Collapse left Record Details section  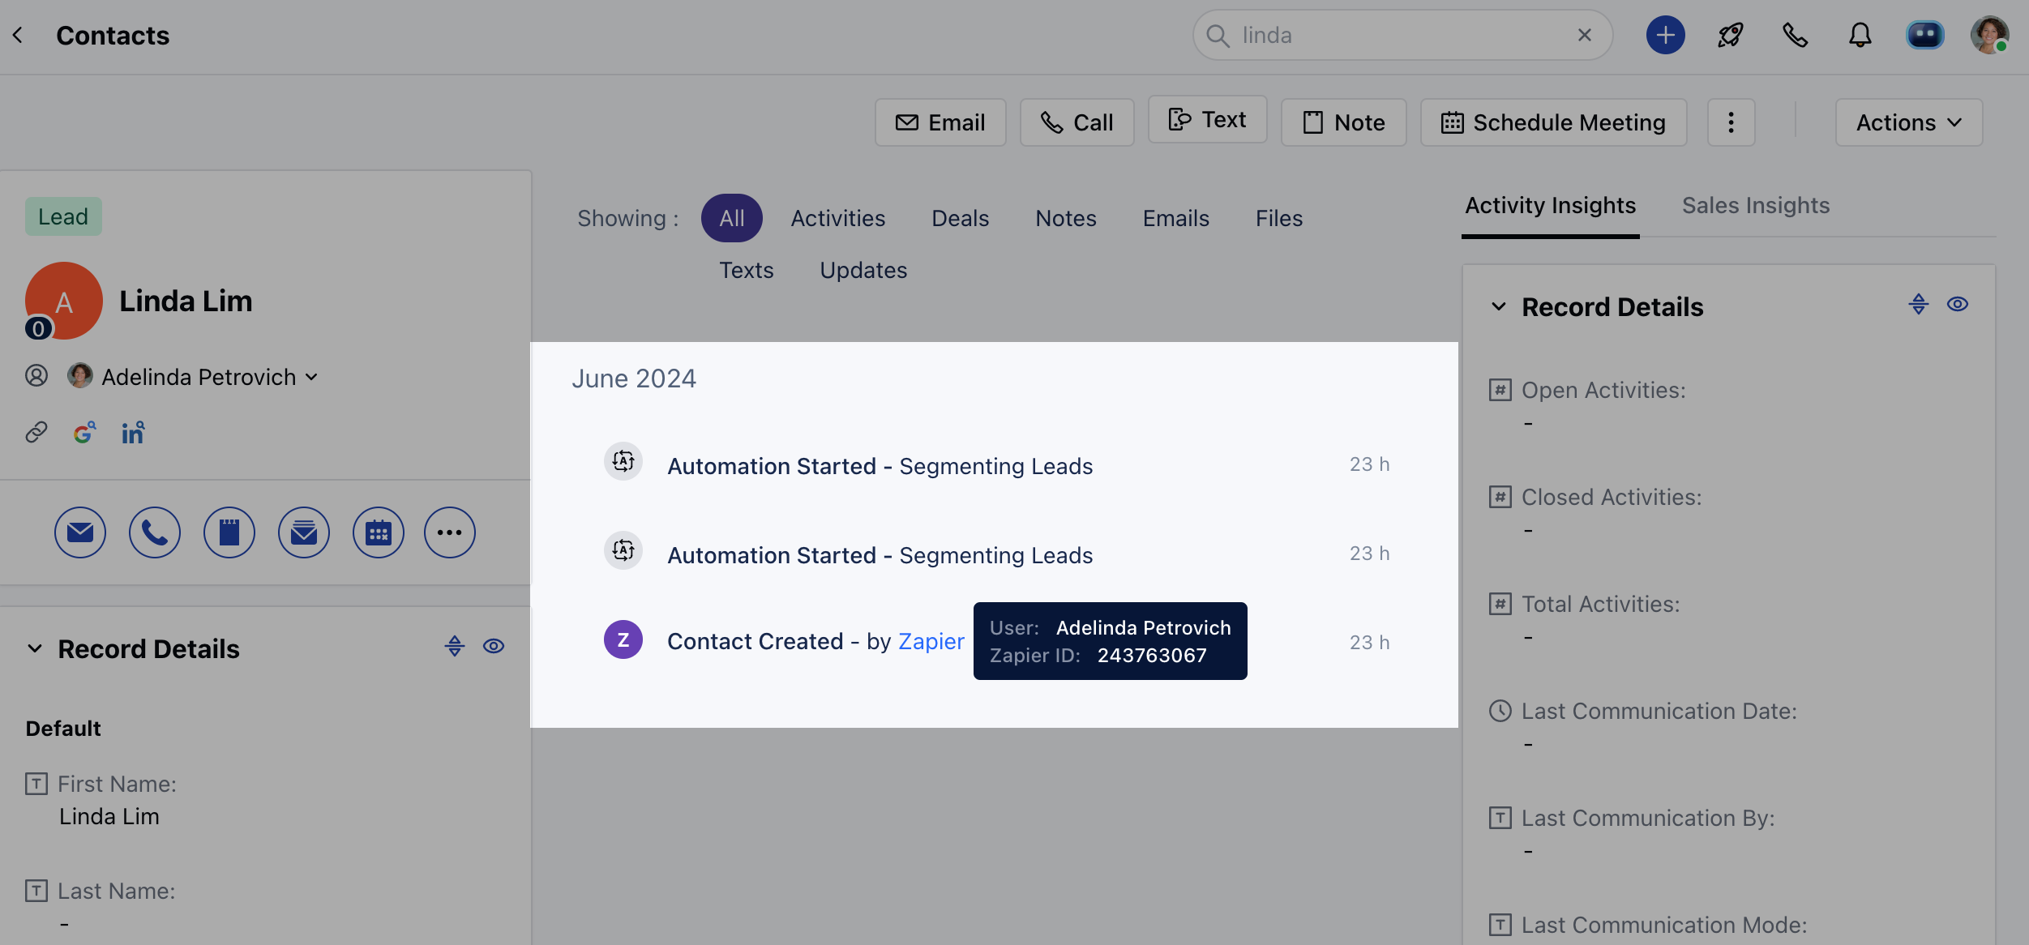coord(35,648)
